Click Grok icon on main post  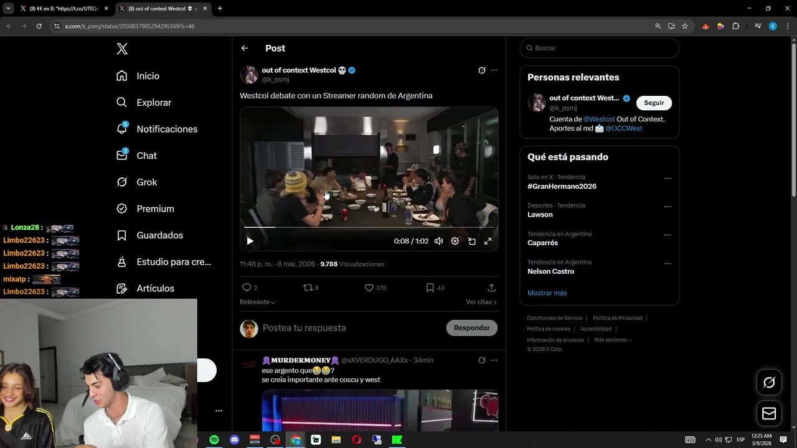coord(481,70)
